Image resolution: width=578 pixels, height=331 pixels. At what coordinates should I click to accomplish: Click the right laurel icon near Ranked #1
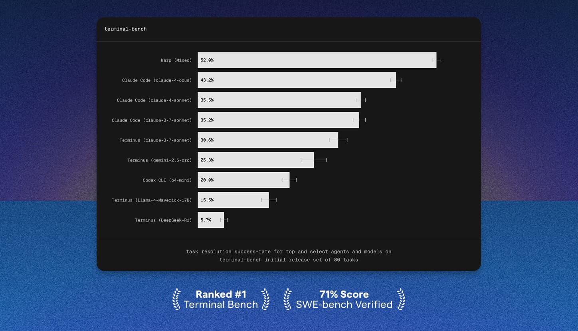coord(265,299)
